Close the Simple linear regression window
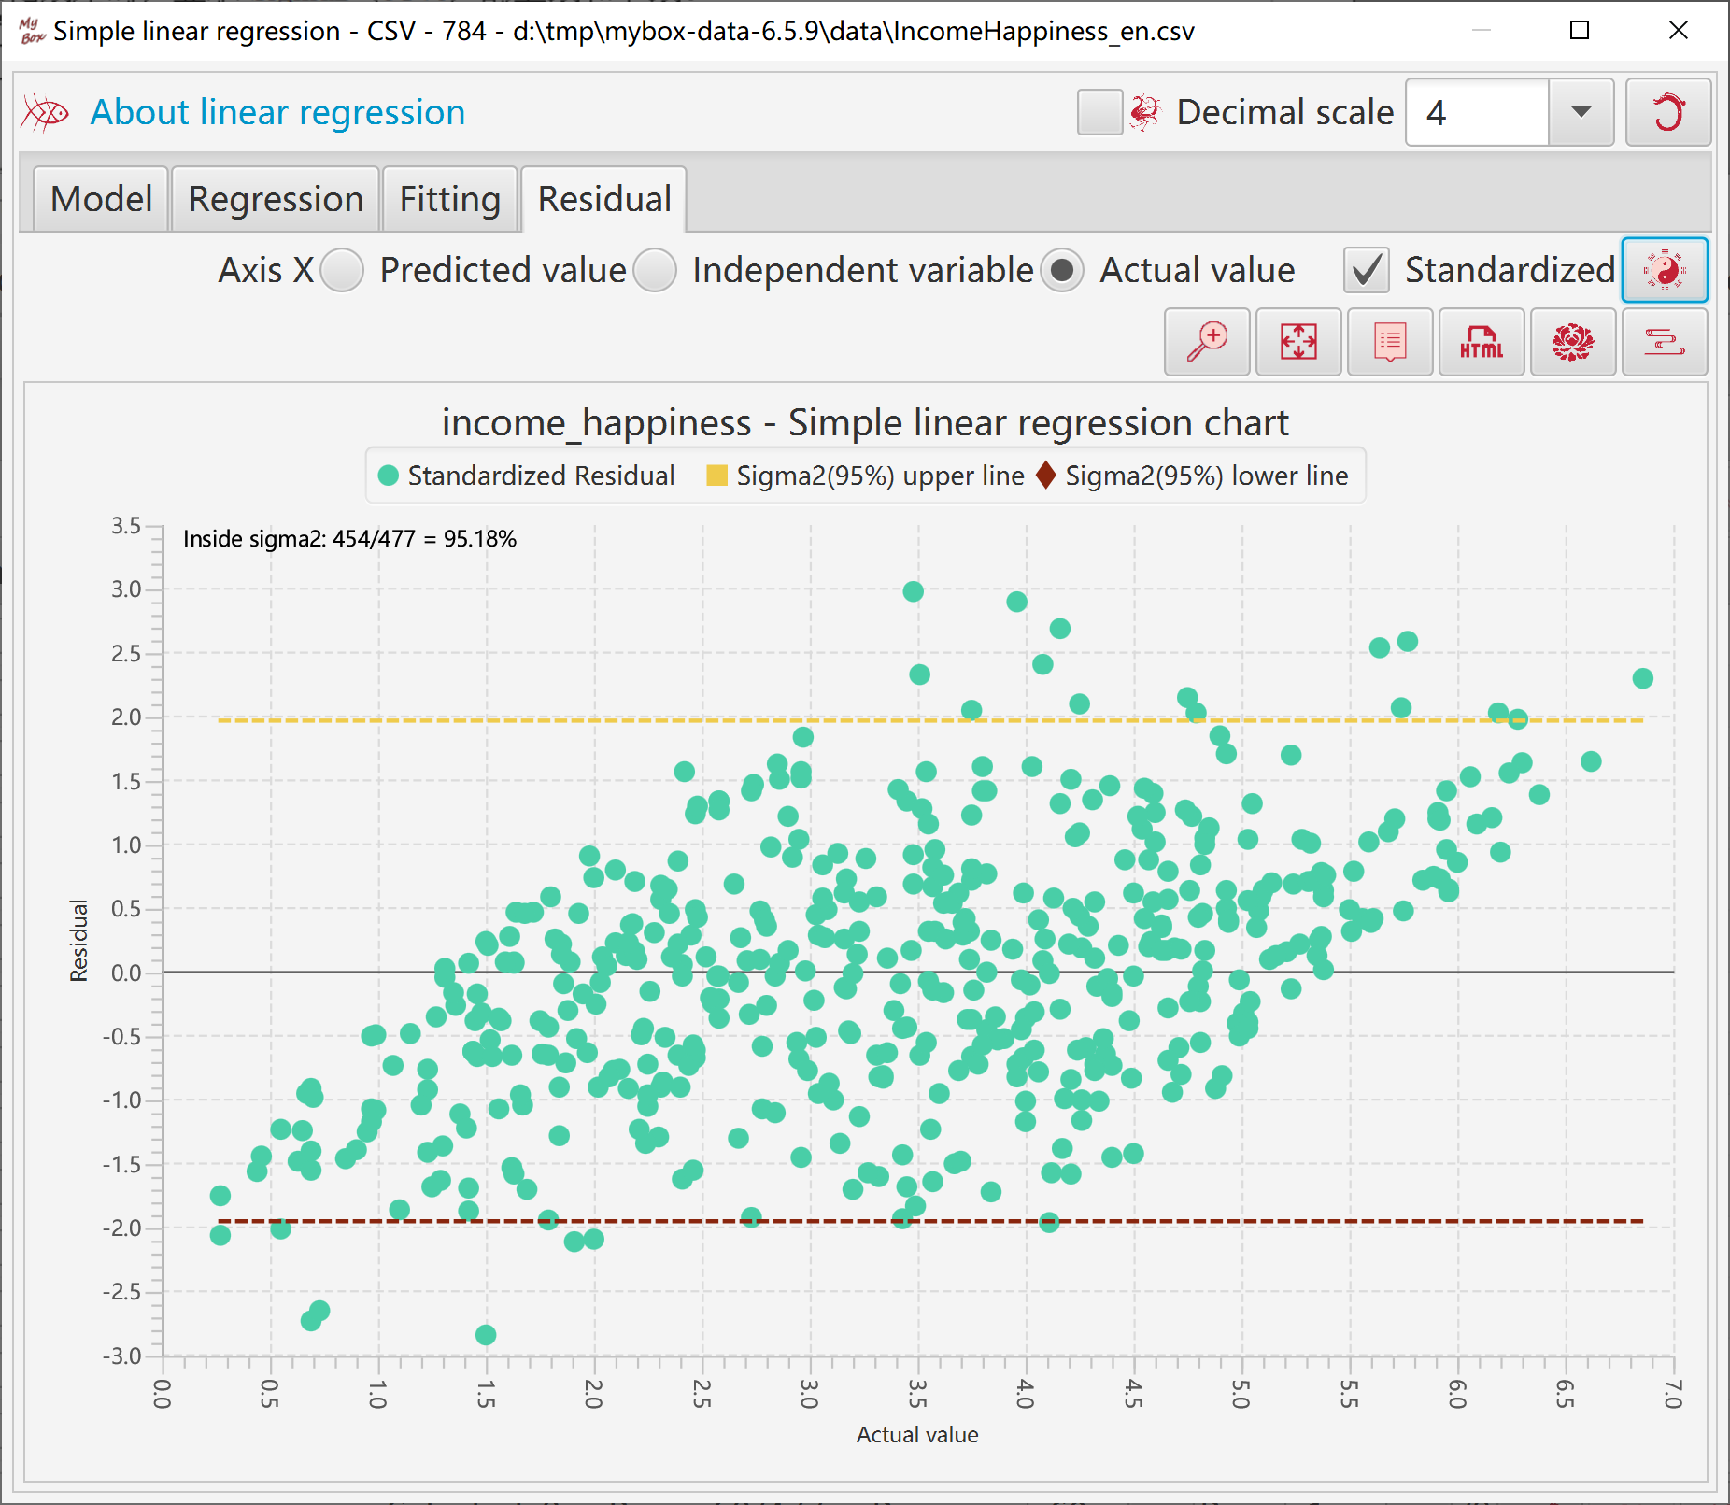The image size is (1730, 1505). pyautogui.click(x=1679, y=31)
